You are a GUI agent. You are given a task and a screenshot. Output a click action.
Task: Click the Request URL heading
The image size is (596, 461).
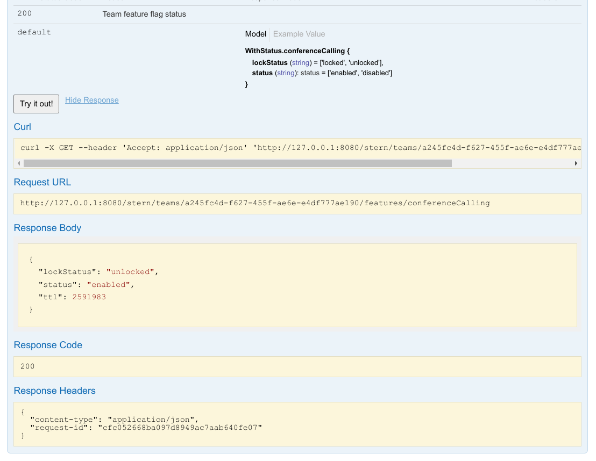[x=42, y=182]
